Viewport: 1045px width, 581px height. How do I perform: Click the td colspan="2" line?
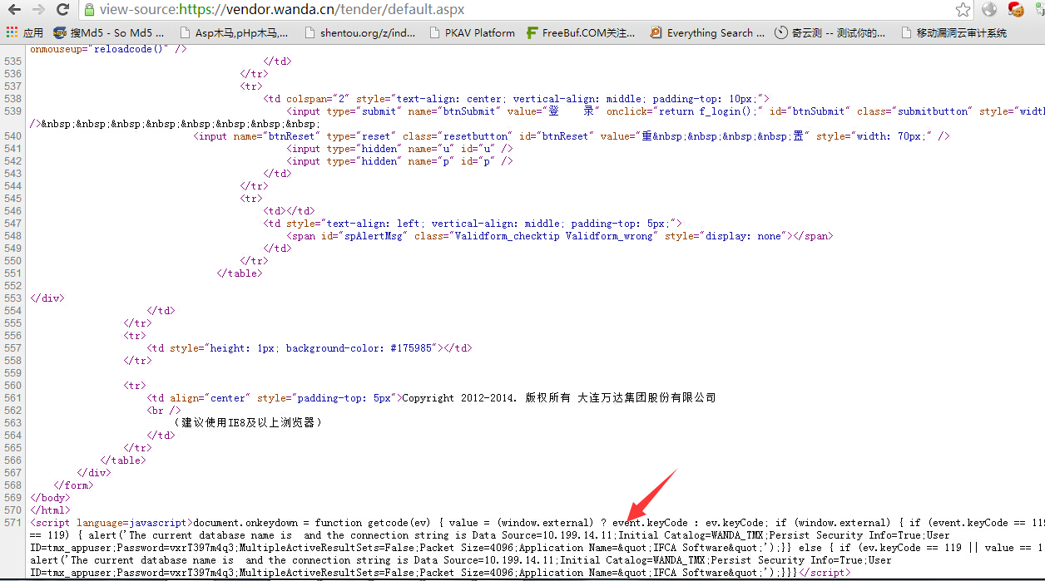tap(517, 99)
